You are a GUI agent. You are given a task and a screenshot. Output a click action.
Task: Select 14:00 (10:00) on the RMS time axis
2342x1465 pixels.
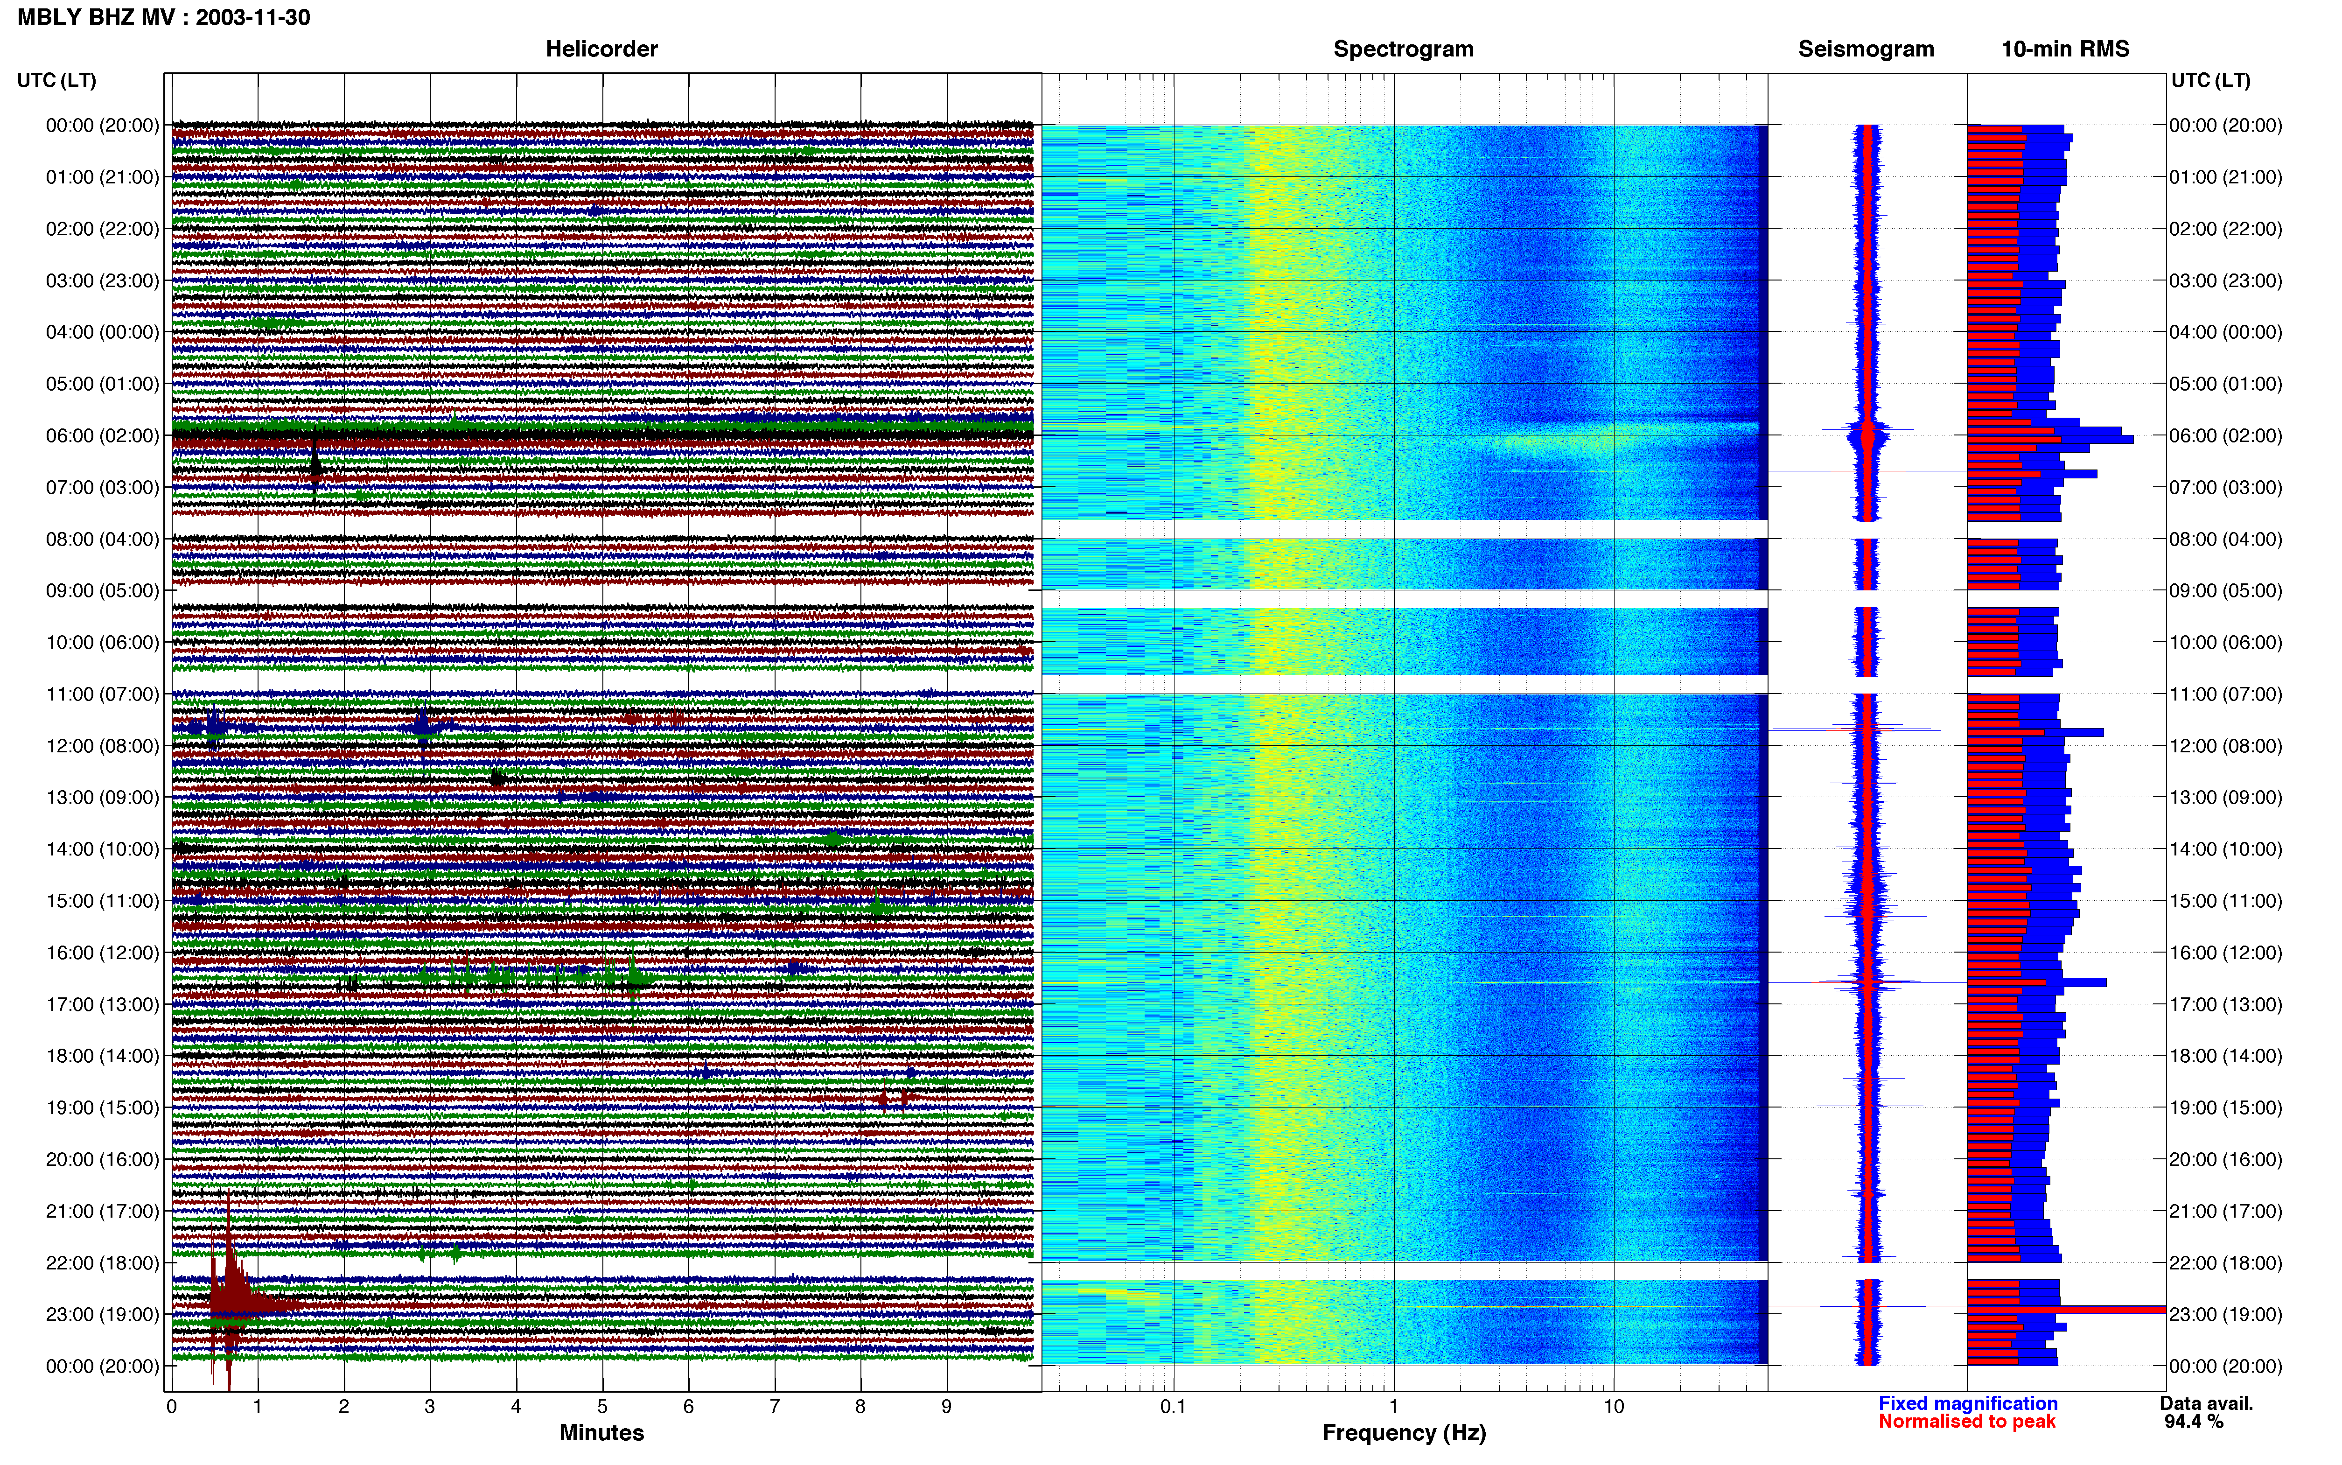tap(2226, 850)
